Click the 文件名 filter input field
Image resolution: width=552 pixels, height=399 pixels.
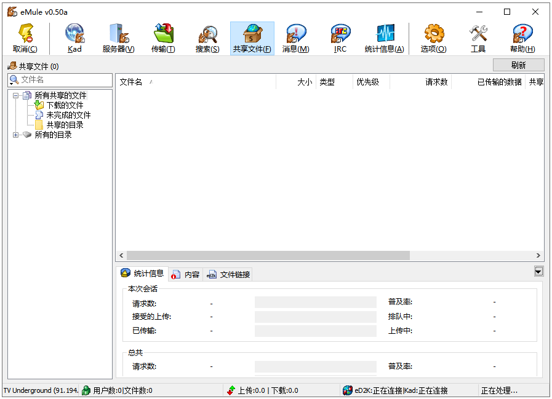pos(60,80)
